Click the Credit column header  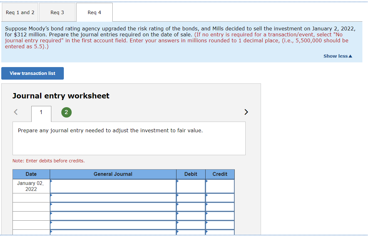(x=220, y=174)
